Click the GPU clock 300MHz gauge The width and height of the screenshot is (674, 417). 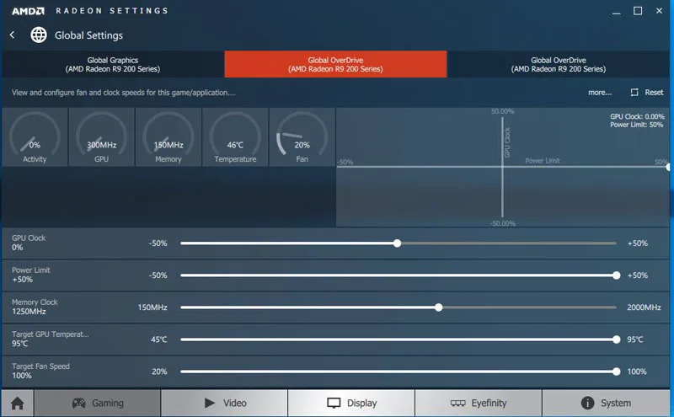coord(102,138)
